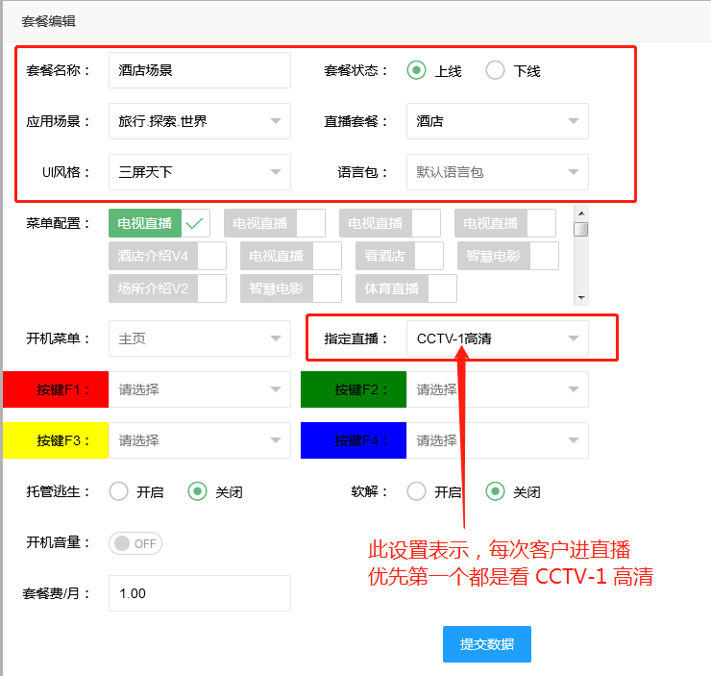Enable 托管逃生 with the 开启 radio

[x=119, y=491]
